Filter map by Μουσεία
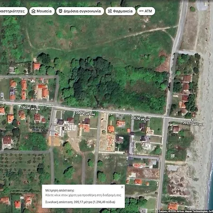This screenshot has width=213, height=213. 42,11
